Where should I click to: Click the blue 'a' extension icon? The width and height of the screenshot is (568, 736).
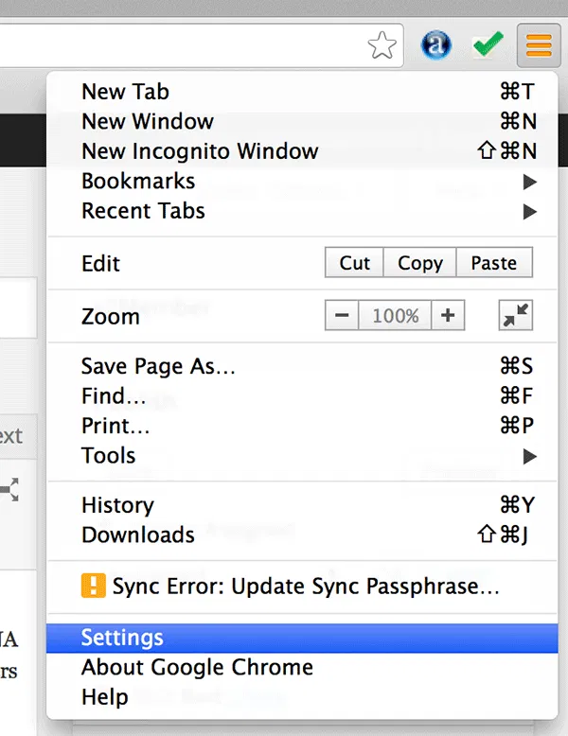tap(436, 44)
